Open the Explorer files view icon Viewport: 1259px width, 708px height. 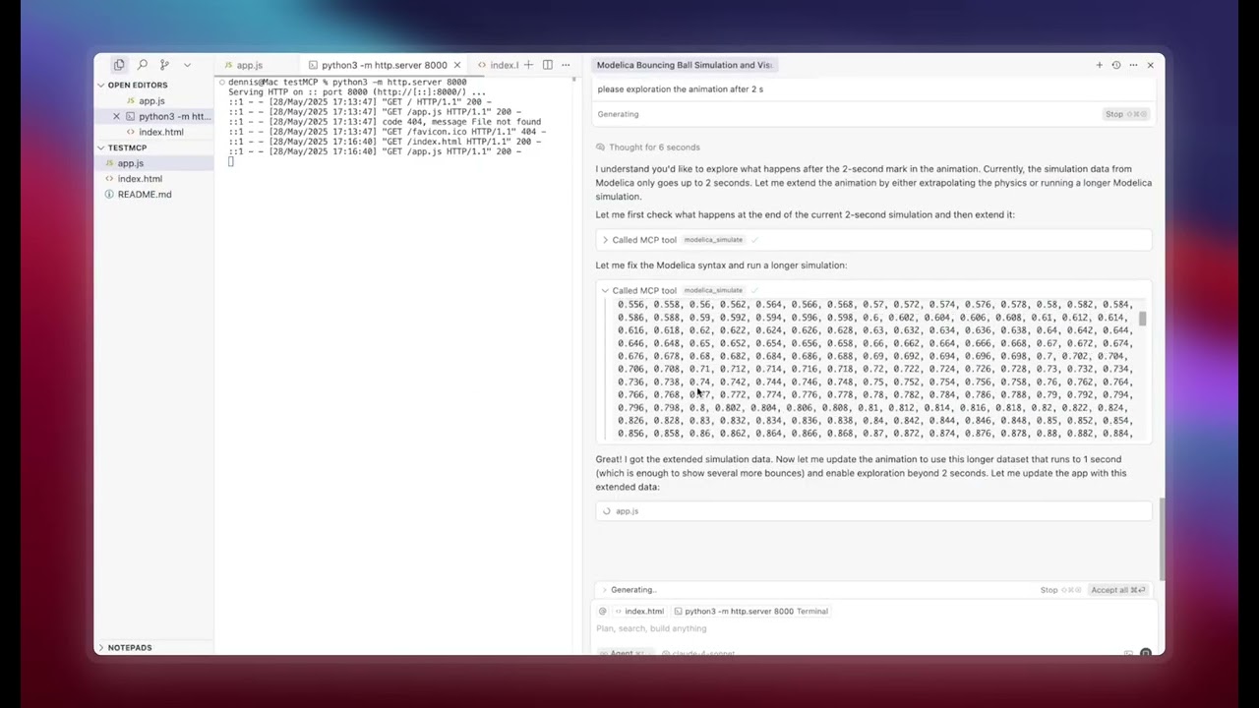tap(119, 65)
